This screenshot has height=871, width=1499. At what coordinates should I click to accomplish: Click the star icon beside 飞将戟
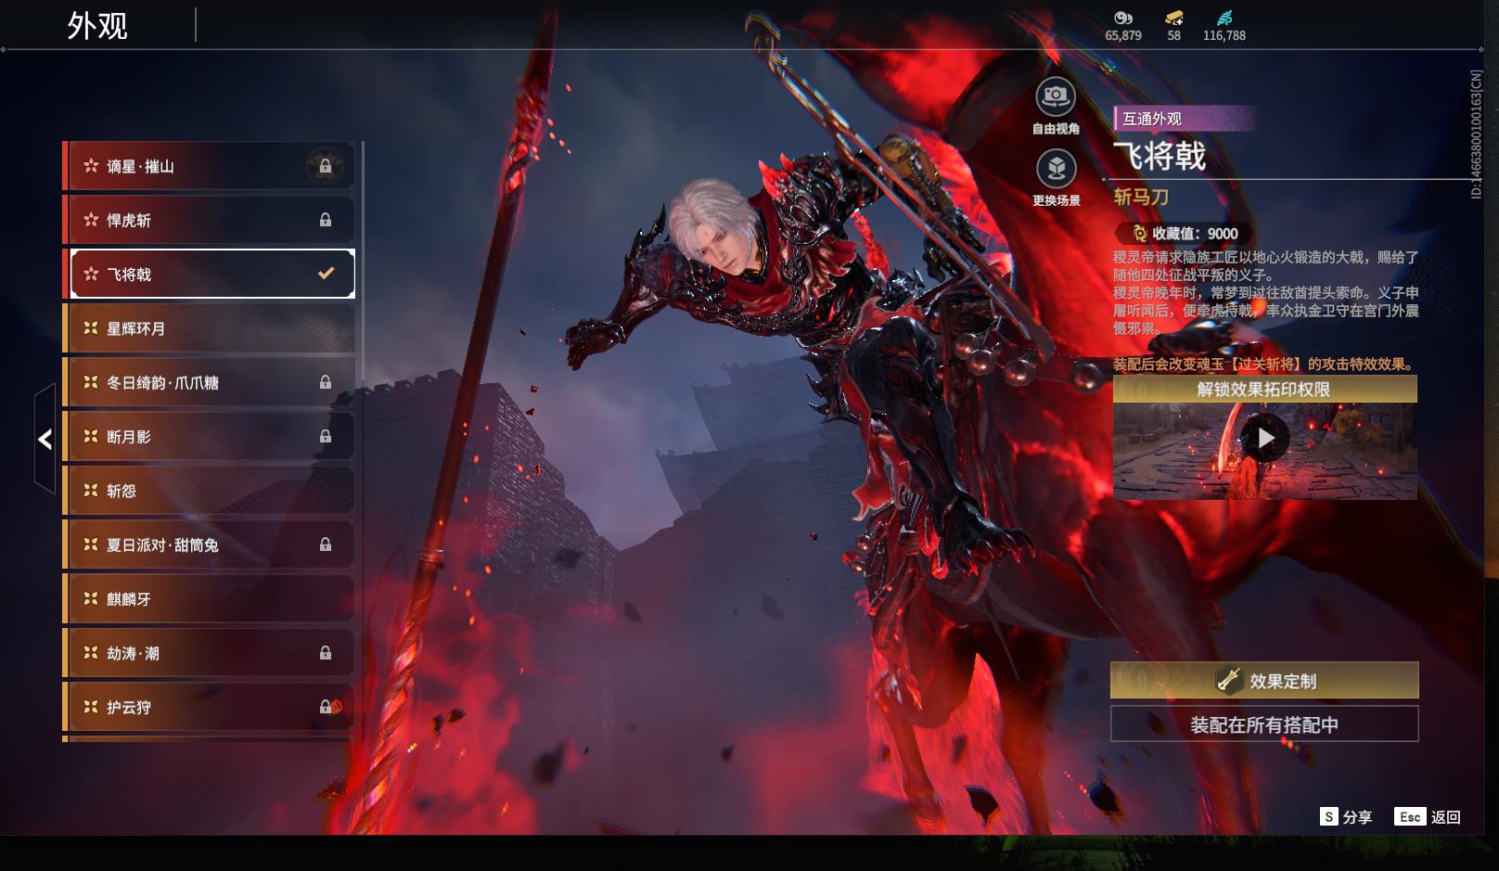coord(91,274)
